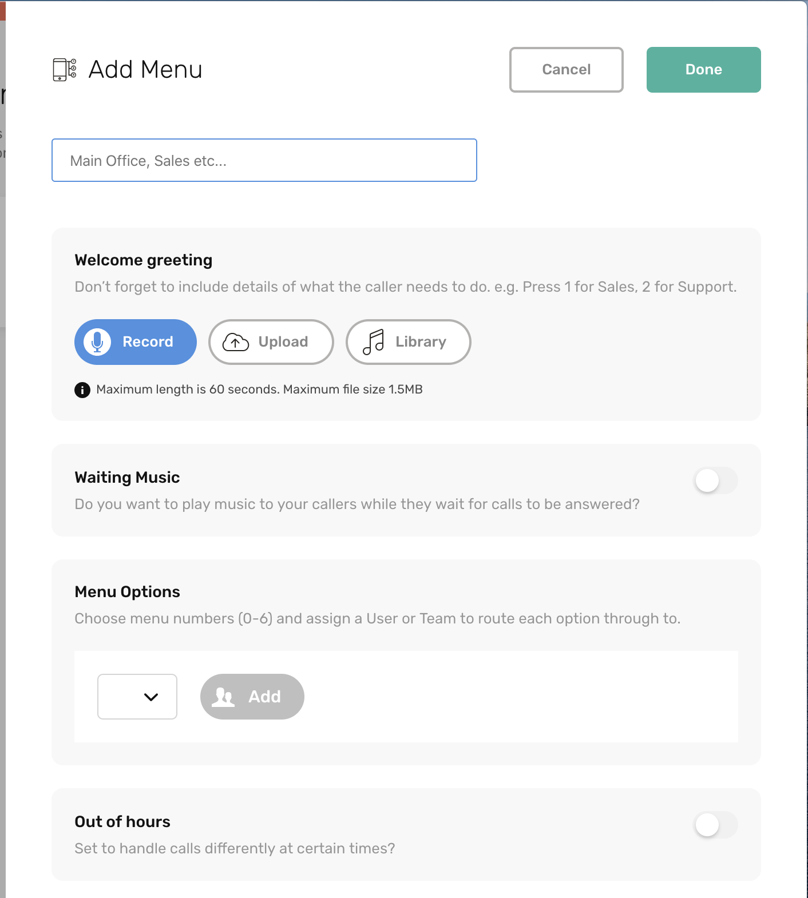
Task: Click the people icon on the Add button
Action: tap(223, 697)
